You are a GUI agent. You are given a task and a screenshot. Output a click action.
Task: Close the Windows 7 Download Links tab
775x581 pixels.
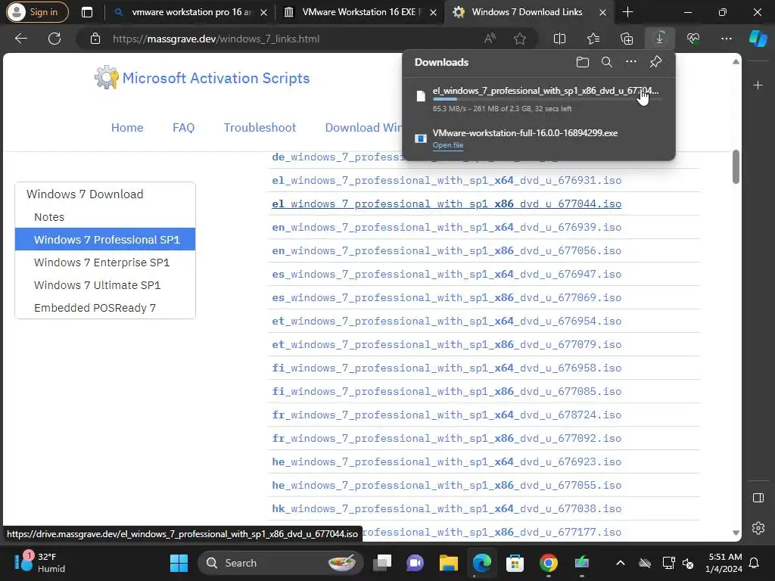[x=602, y=12]
